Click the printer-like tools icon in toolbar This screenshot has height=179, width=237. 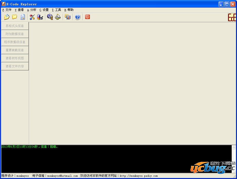point(58,17)
